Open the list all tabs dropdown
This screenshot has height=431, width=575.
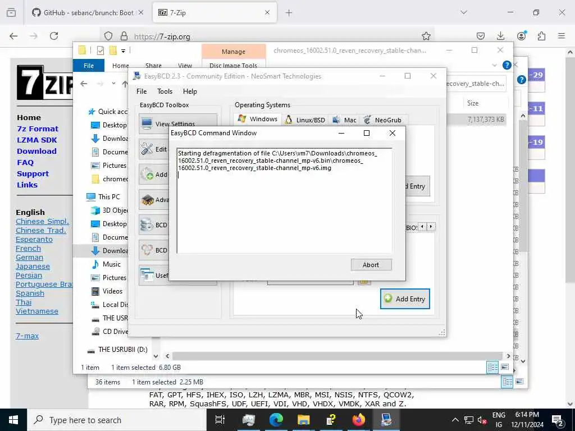click(464, 12)
